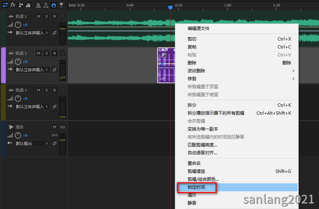
Task: Click the Inputs/Outputs toolbar icon
Action: pos(5,5)
